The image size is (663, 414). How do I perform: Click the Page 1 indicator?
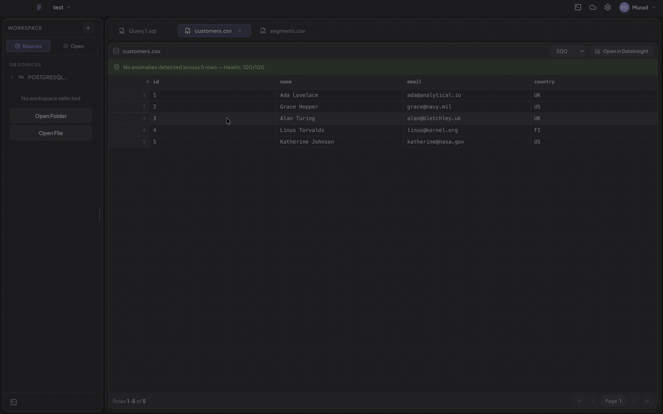click(x=613, y=401)
